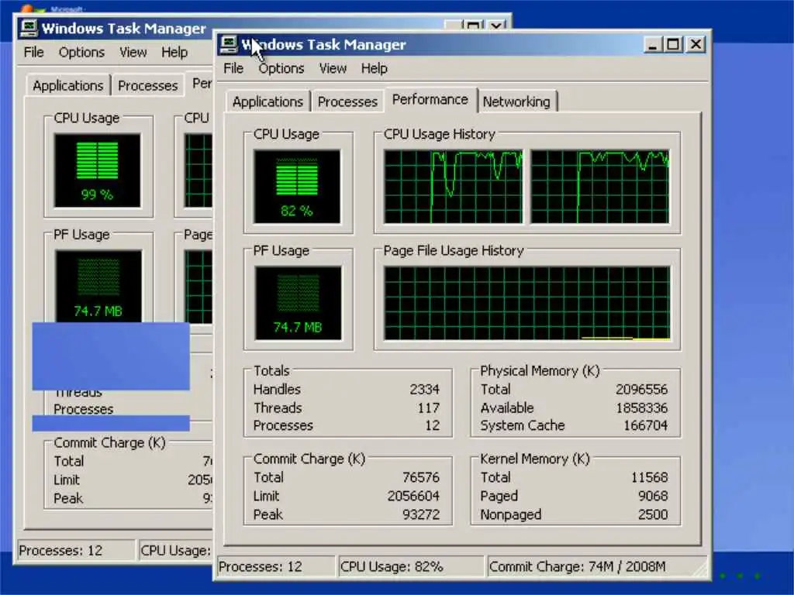The image size is (794, 595).
Task: Select the Performance tab in front window
Action: point(430,100)
